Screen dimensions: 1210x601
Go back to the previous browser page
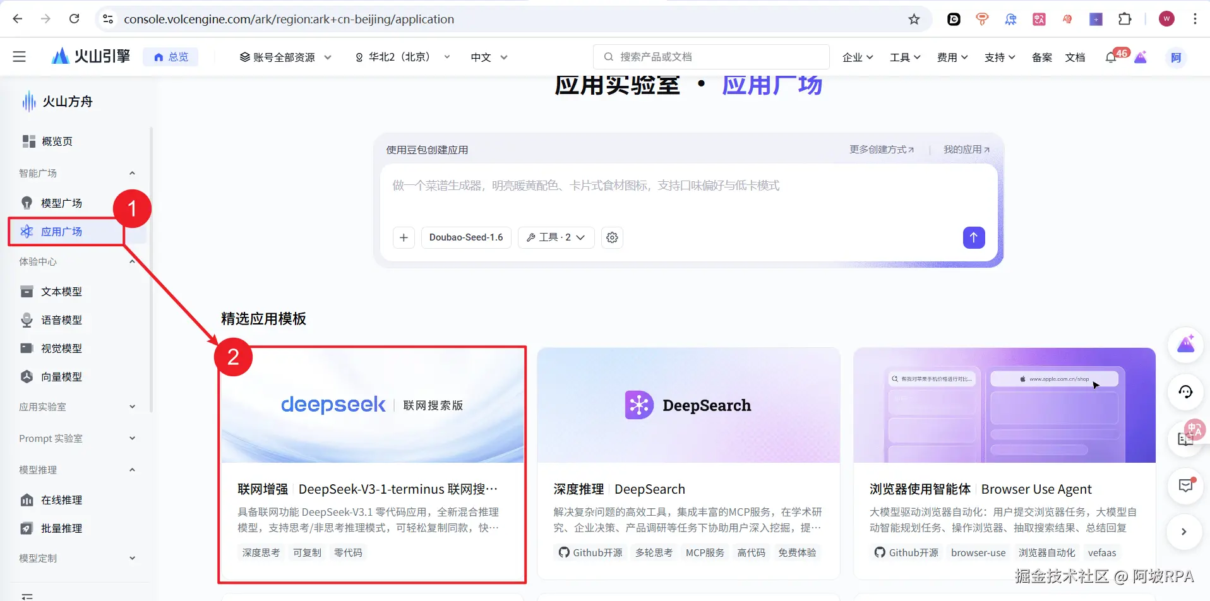point(18,19)
